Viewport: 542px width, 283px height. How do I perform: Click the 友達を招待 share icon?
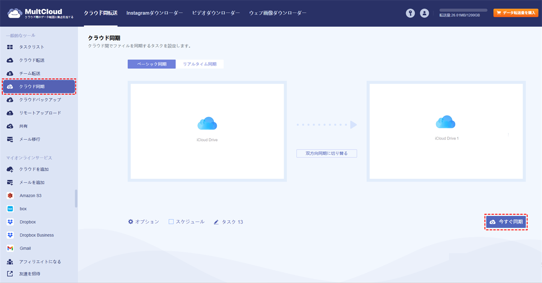coord(10,274)
